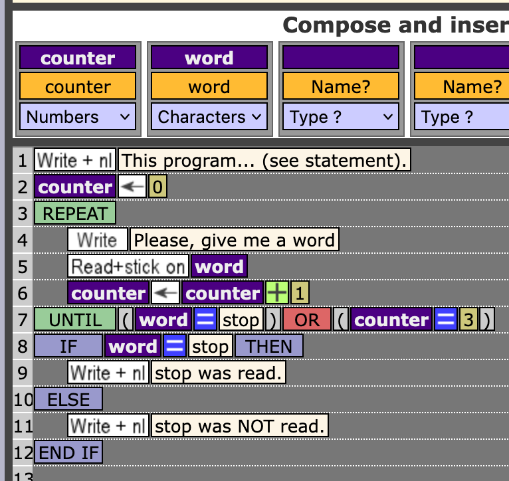The height and width of the screenshot is (481, 509).
Task: Click the 'Please, give me a word' text
Action: pyautogui.click(x=235, y=240)
